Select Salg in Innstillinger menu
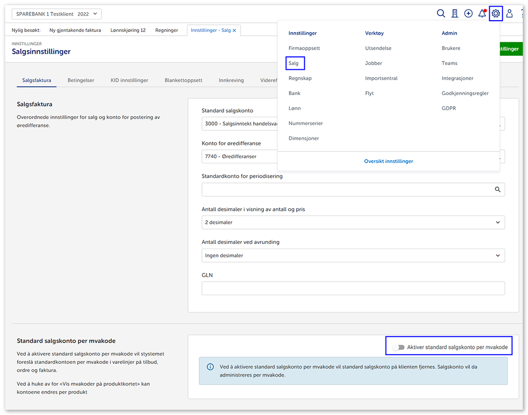 coord(294,63)
